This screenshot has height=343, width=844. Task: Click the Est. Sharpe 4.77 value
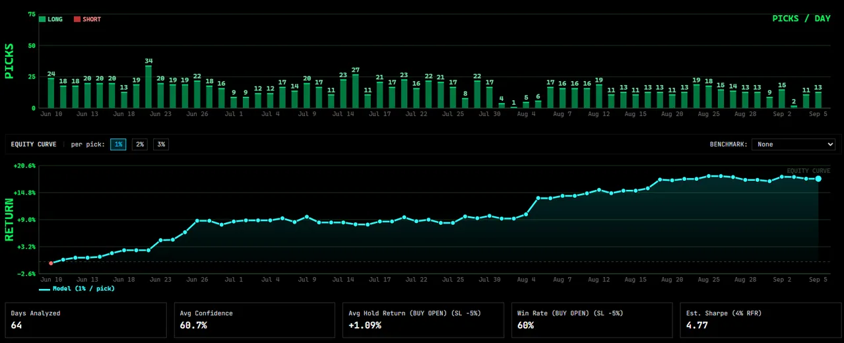point(698,325)
